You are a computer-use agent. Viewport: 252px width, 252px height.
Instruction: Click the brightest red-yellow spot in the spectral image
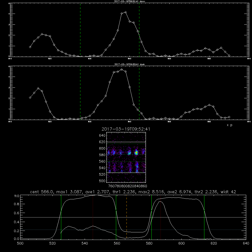coord(136,152)
